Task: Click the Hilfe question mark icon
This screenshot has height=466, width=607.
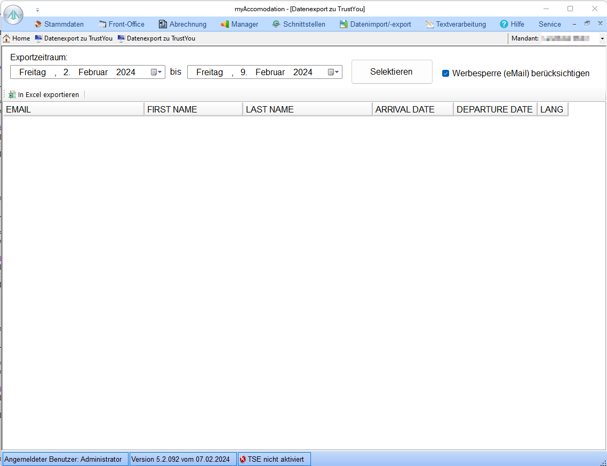Action: coord(504,24)
